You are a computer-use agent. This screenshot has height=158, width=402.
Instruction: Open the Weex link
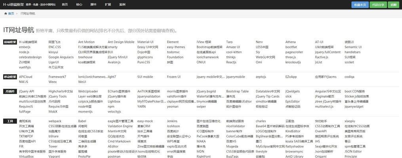pos(53,82)
